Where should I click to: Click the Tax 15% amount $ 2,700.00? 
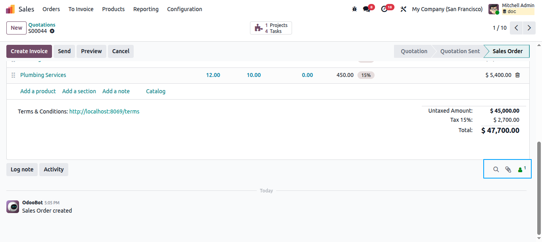[506, 120]
